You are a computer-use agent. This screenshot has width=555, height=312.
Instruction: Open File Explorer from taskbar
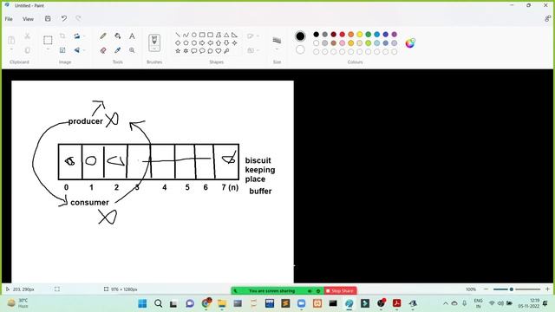coord(222,303)
